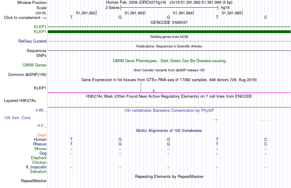Image resolution: width=291 pixels, height=188 pixels.
Task: Click the 'Human Feb. 2009 (GRCh37/hg19)' header text
Action: tap(136, 2)
